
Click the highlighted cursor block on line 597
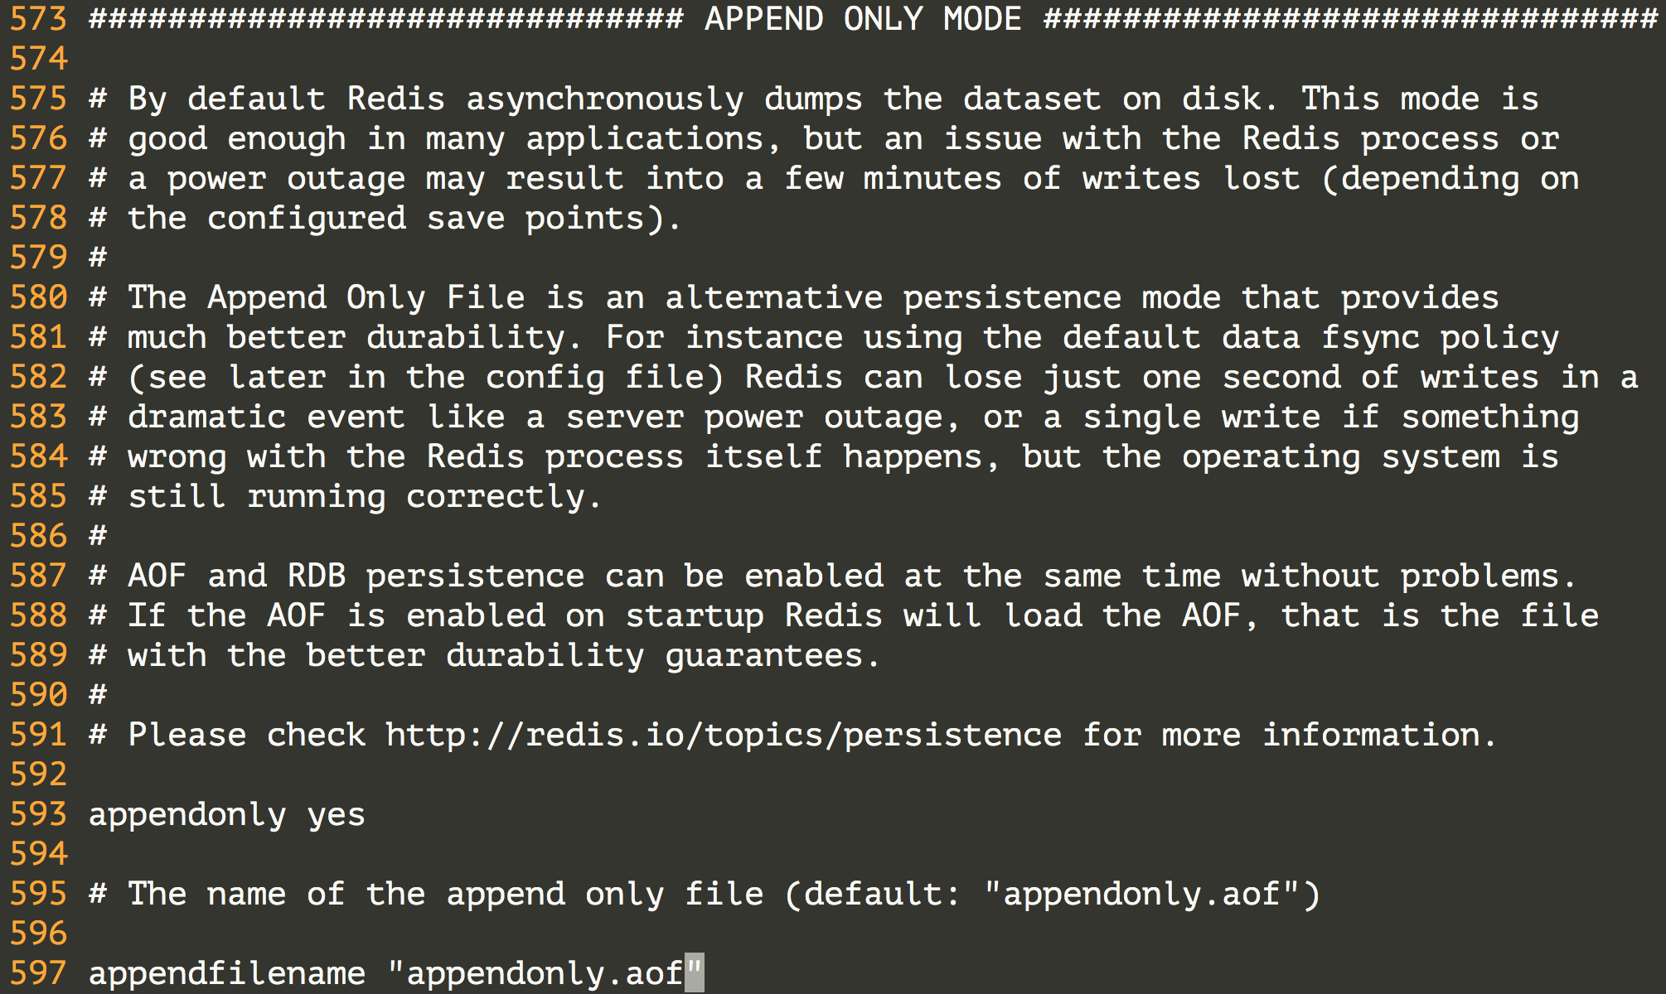pos(695,973)
